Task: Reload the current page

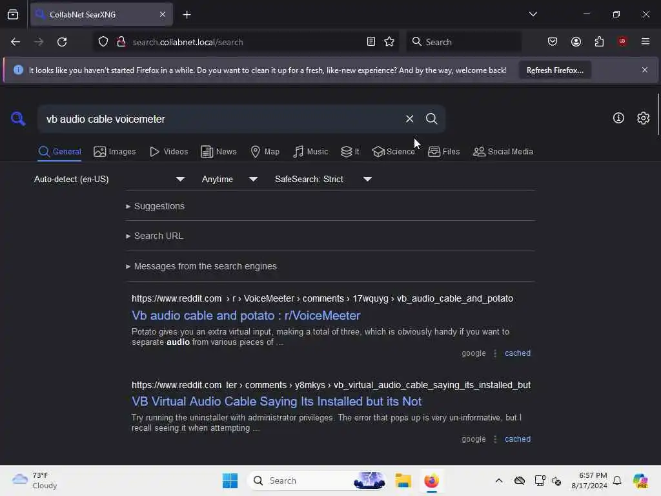Action: [x=62, y=42]
